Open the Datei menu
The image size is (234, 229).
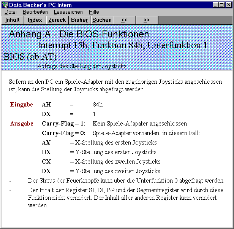click(10, 12)
